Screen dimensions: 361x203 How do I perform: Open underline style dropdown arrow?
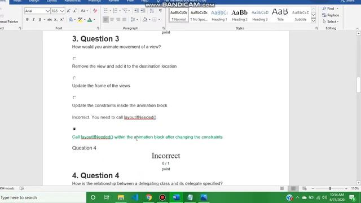[x=44, y=20]
